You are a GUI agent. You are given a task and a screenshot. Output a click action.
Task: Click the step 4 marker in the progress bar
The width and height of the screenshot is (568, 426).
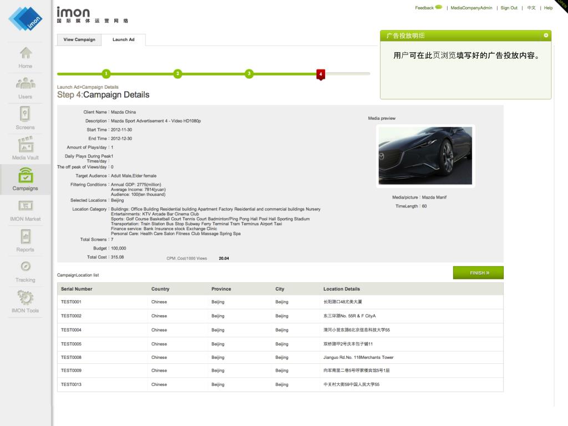321,74
